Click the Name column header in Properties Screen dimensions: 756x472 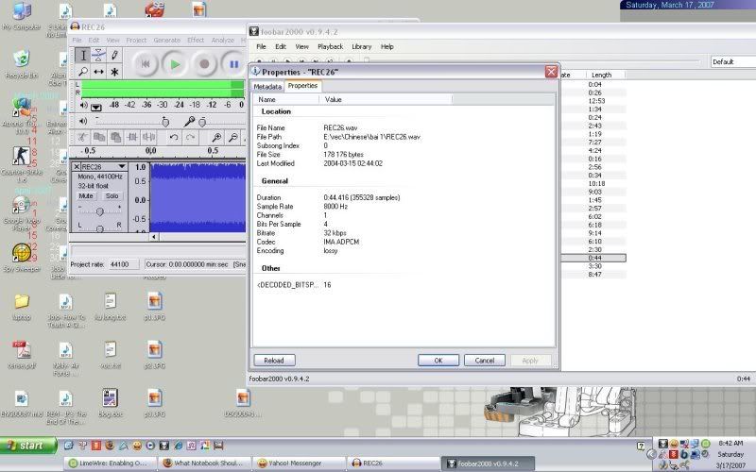(x=286, y=99)
